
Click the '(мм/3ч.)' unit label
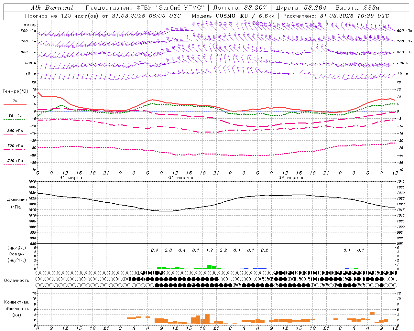17,248
